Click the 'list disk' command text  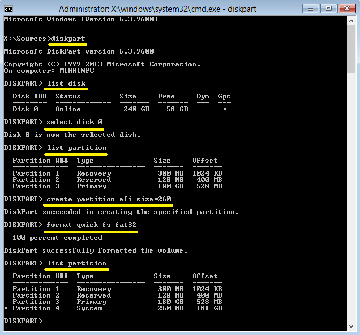[x=66, y=83]
